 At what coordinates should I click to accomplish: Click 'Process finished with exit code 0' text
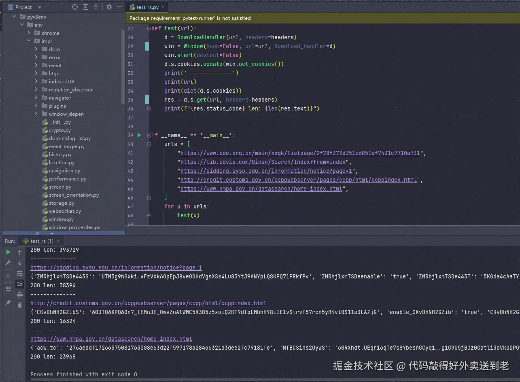[x=84, y=374]
